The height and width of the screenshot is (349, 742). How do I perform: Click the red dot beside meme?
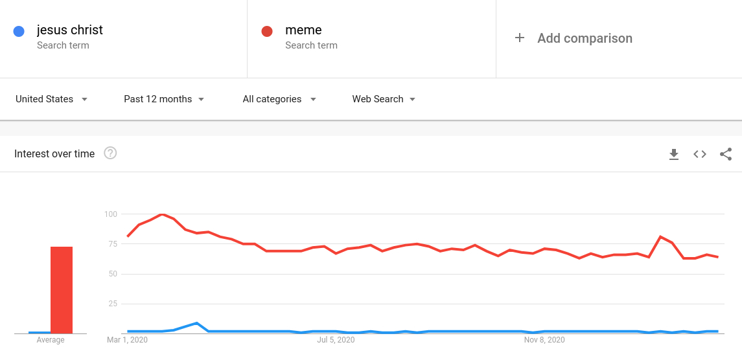267,32
